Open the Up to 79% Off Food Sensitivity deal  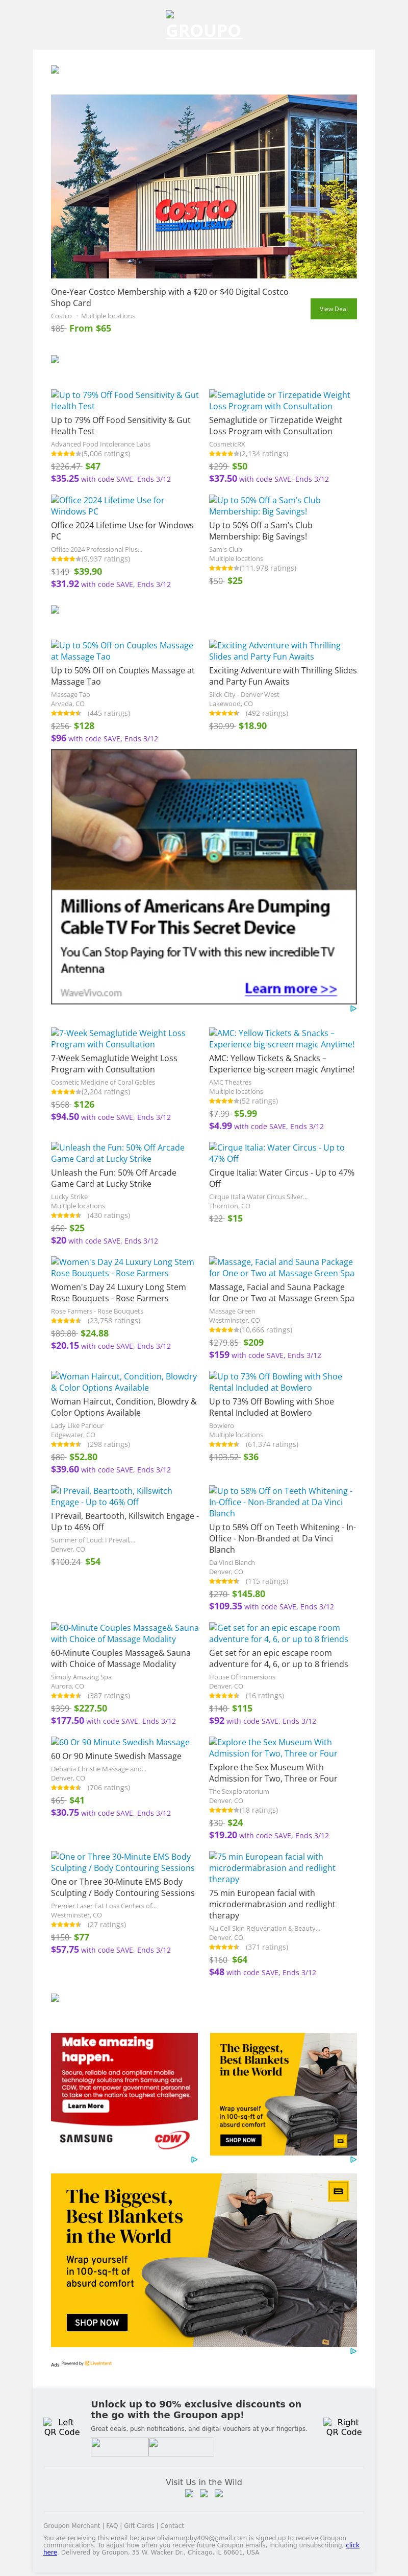(124, 401)
